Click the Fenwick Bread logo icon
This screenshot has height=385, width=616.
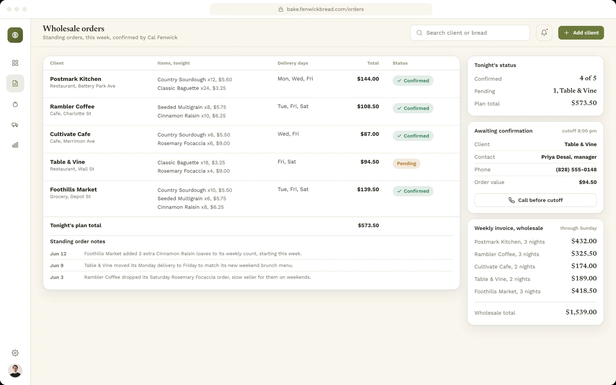15,35
